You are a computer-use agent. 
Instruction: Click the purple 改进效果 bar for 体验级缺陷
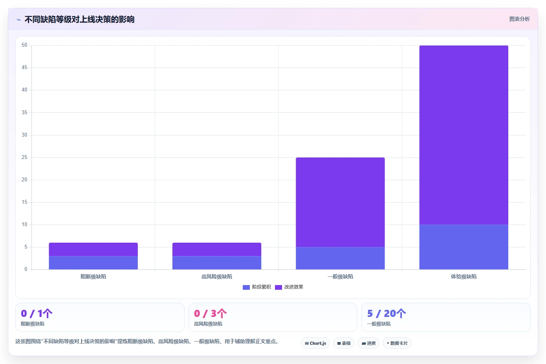(x=464, y=135)
